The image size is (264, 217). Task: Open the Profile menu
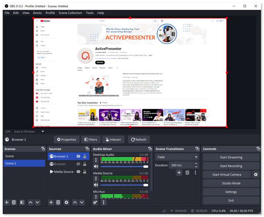point(50,13)
